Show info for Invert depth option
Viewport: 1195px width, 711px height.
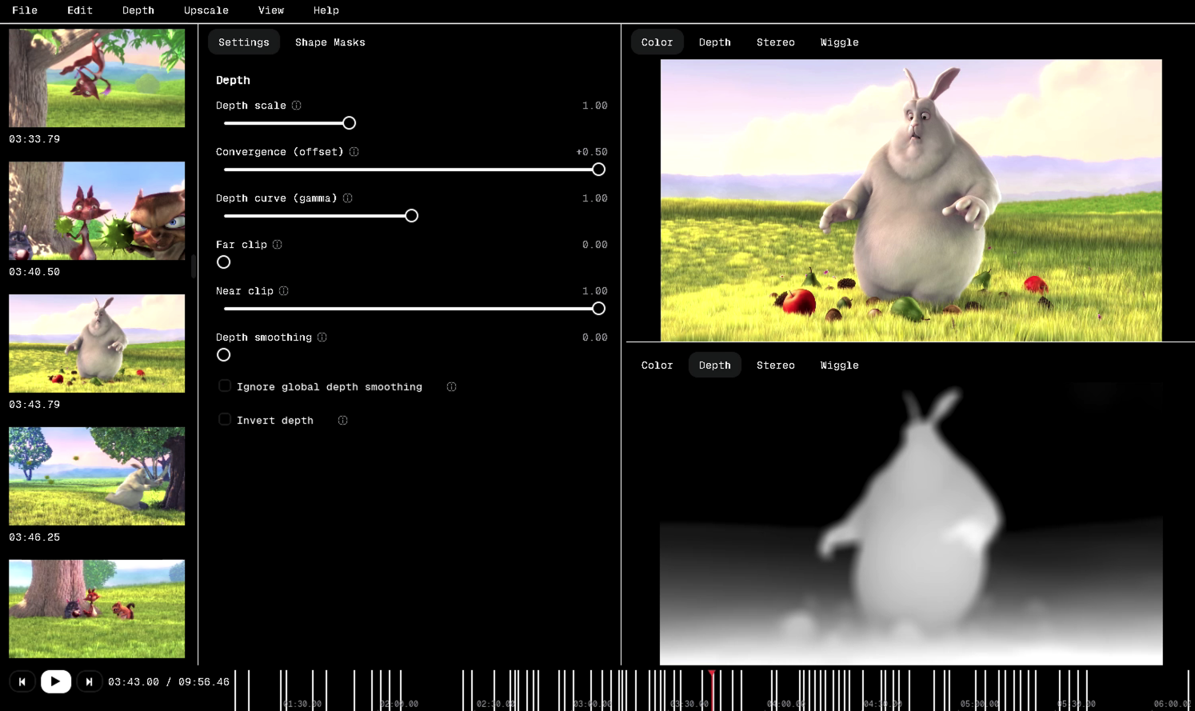coord(343,421)
